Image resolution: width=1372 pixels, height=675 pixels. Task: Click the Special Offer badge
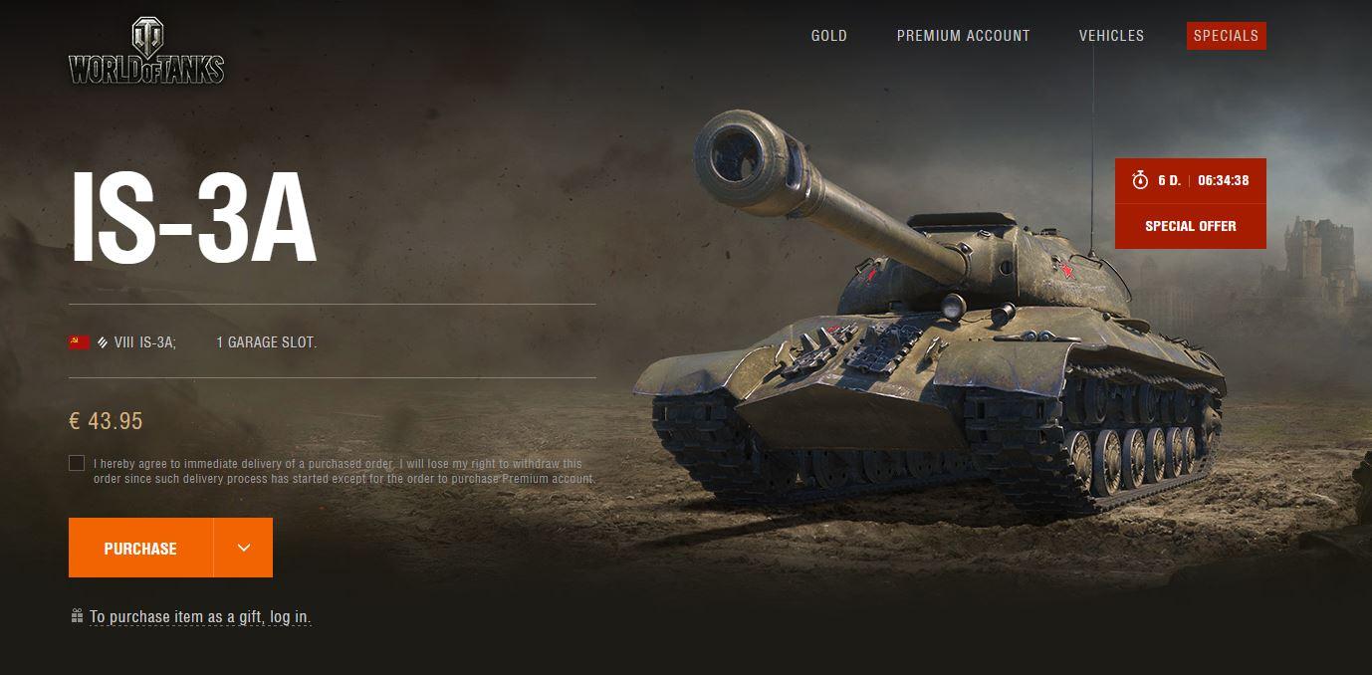tap(1190, 226)
